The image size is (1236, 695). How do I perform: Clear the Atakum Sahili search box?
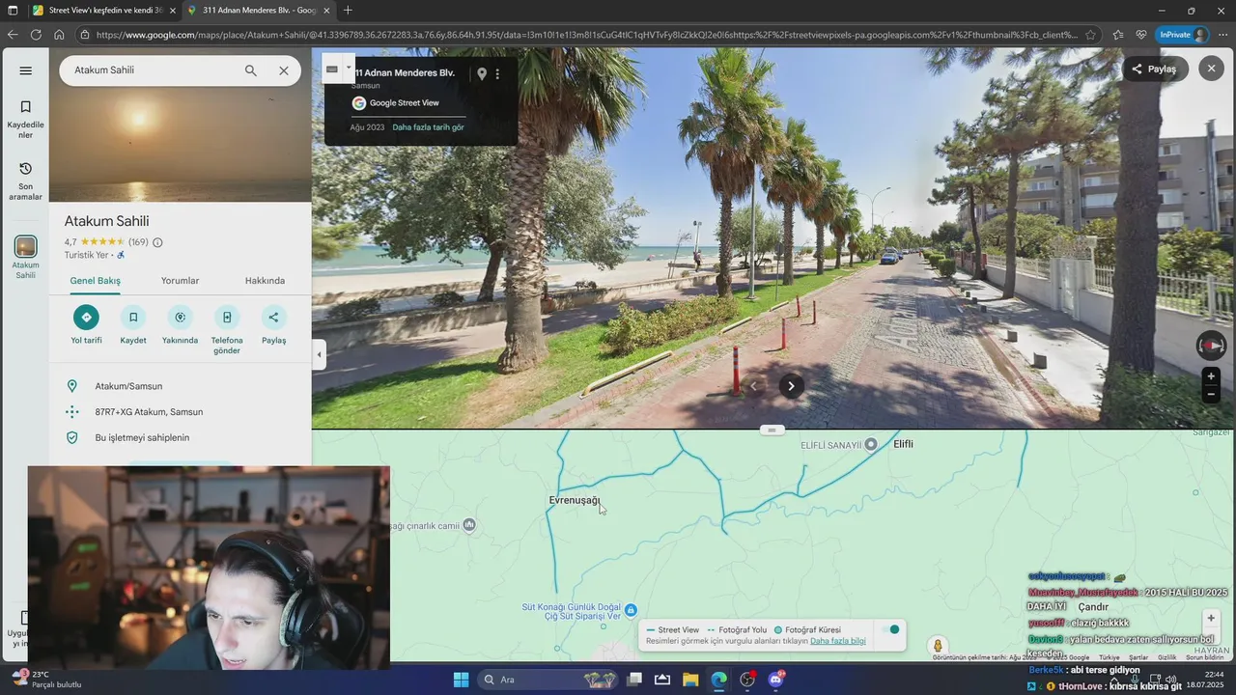tap(284, 70)
